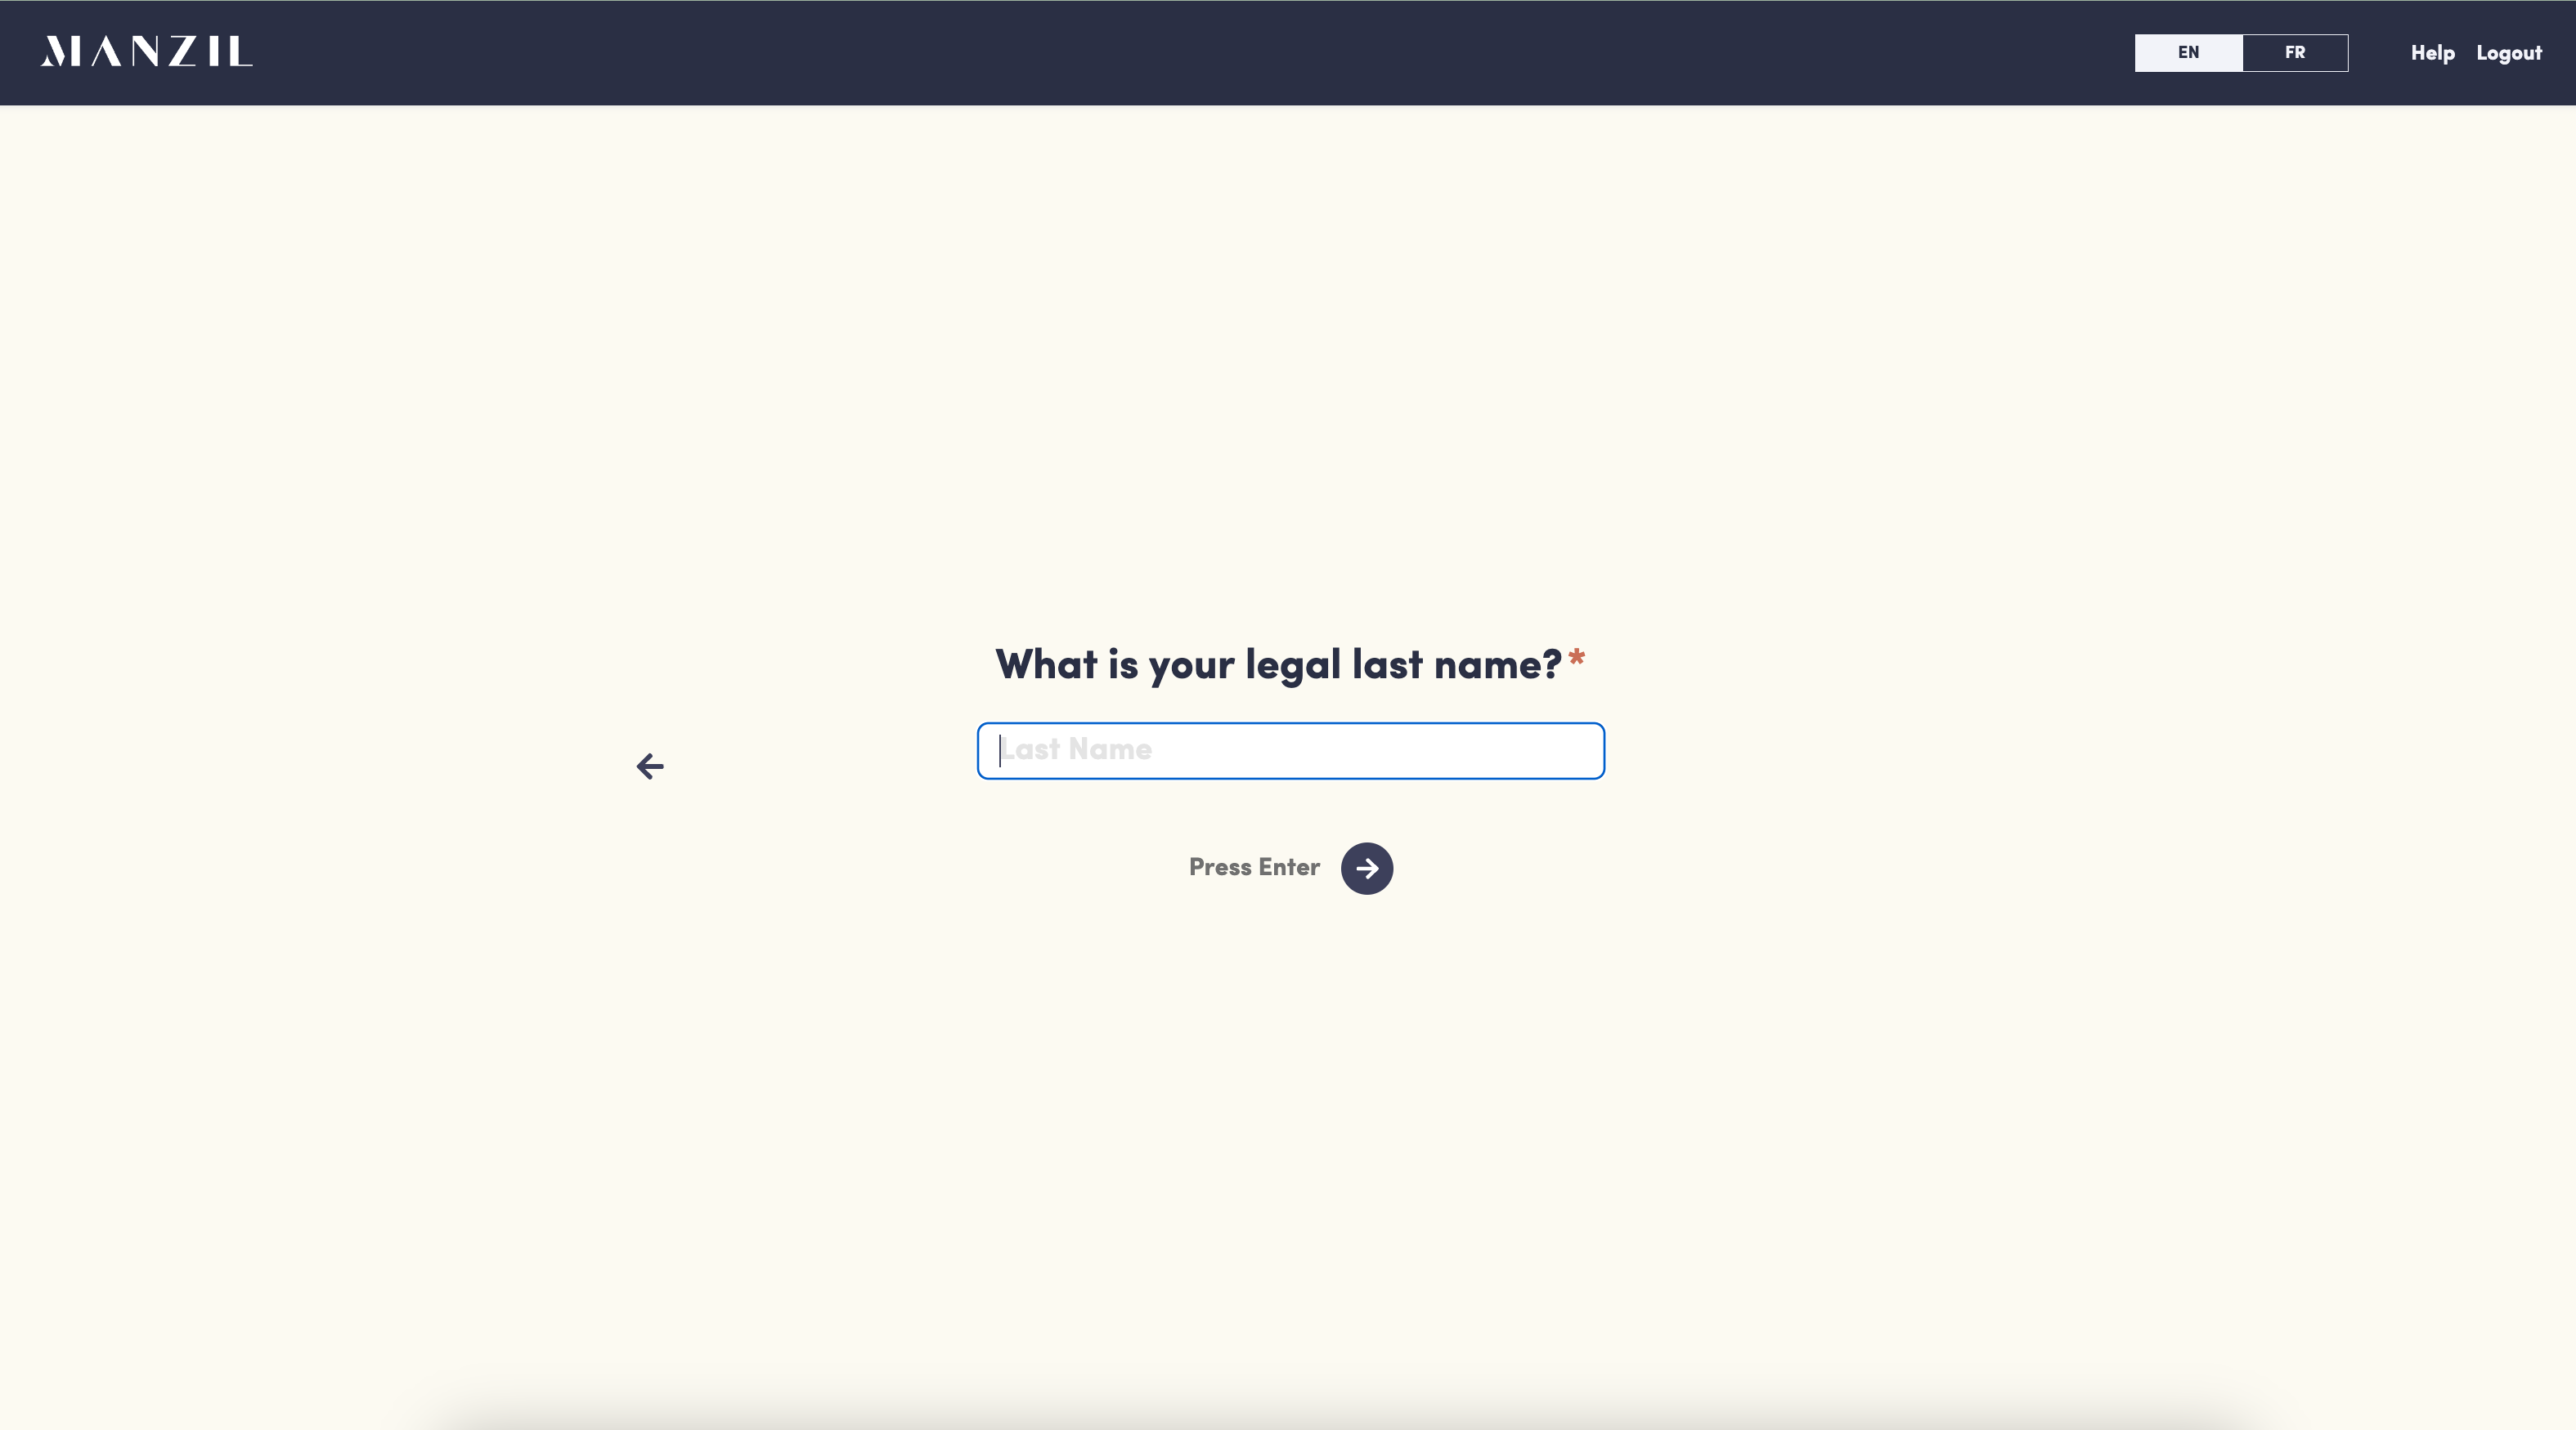
Task: Click Logout in the top navigation
Action: pyautogui.click(x=2508, y=53)
